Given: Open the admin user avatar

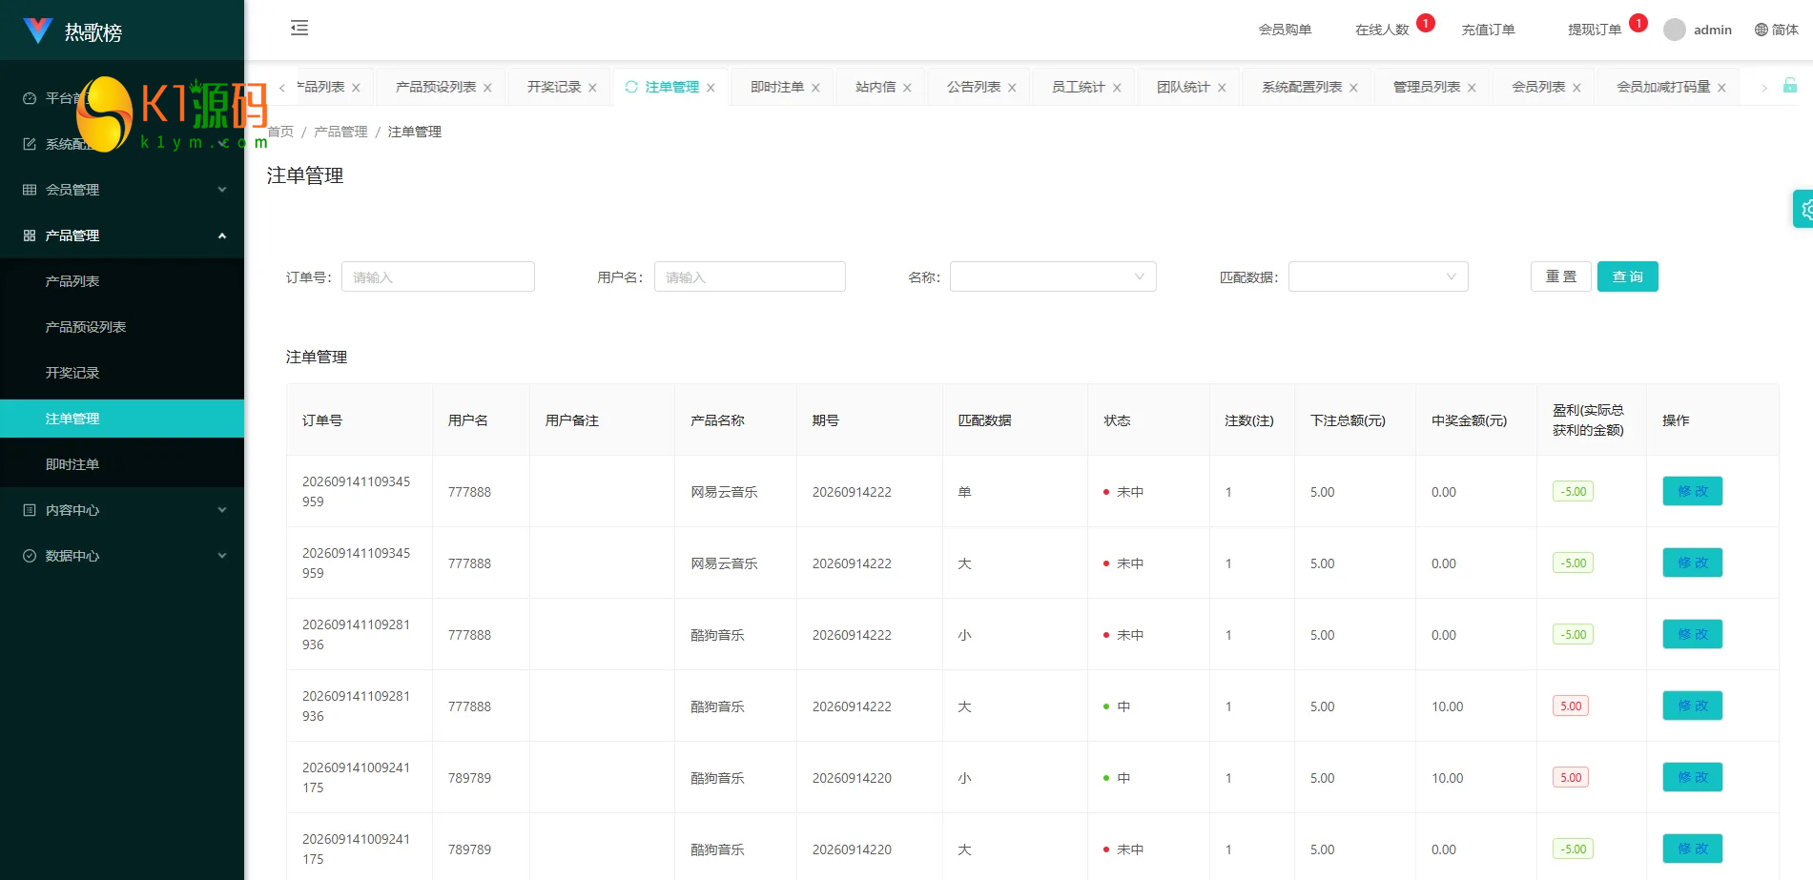Looking at the screenshot, I should 1674,30.
